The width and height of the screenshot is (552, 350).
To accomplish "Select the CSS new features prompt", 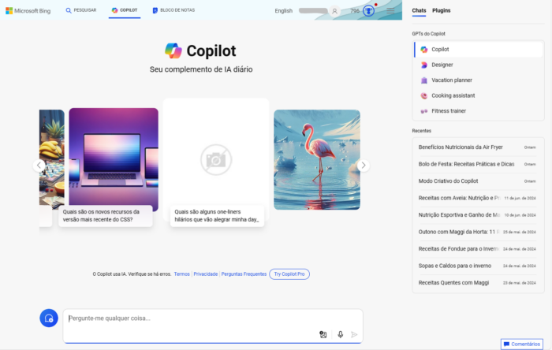I will coord(105,216).
